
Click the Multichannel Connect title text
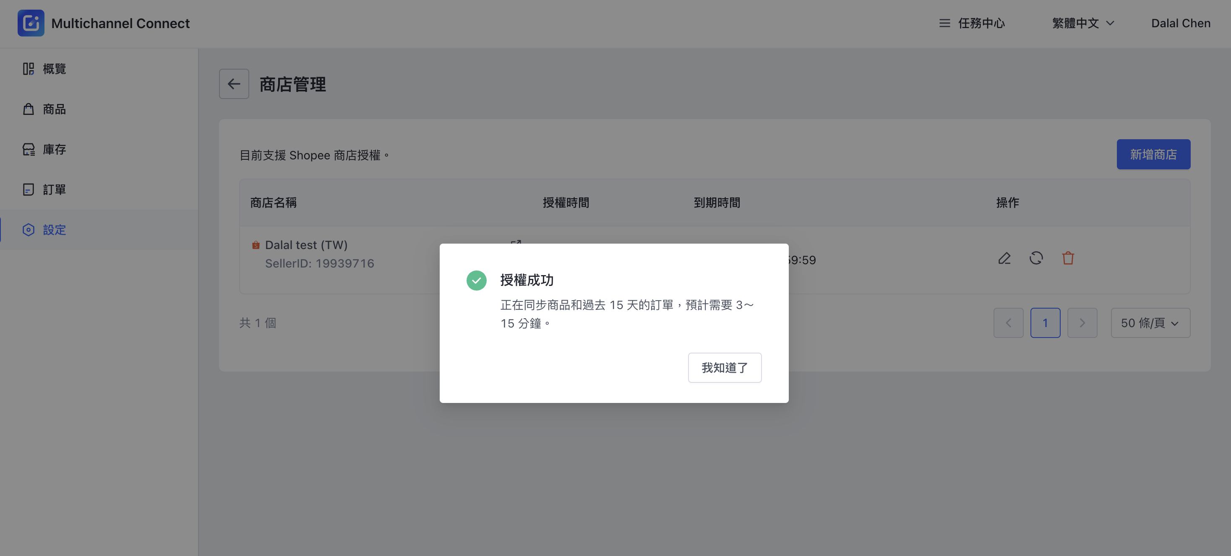point(120,23)
